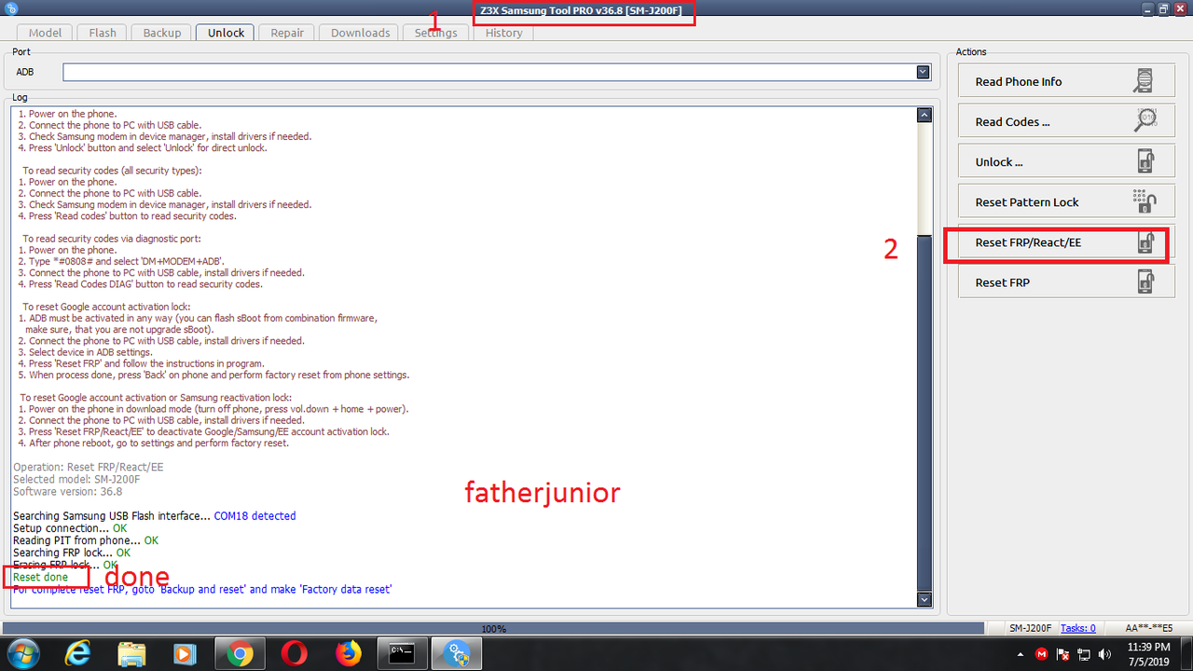Go to the Backup tab
Image resolution: width=1193 pixels, height=671 pixels.
[162, 33]
